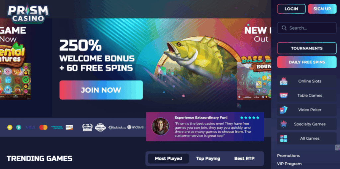This screenshot has width=340, height=169.
Task: Open the LOGIN button
Action: pyautogui.click(x=291, y=9)
